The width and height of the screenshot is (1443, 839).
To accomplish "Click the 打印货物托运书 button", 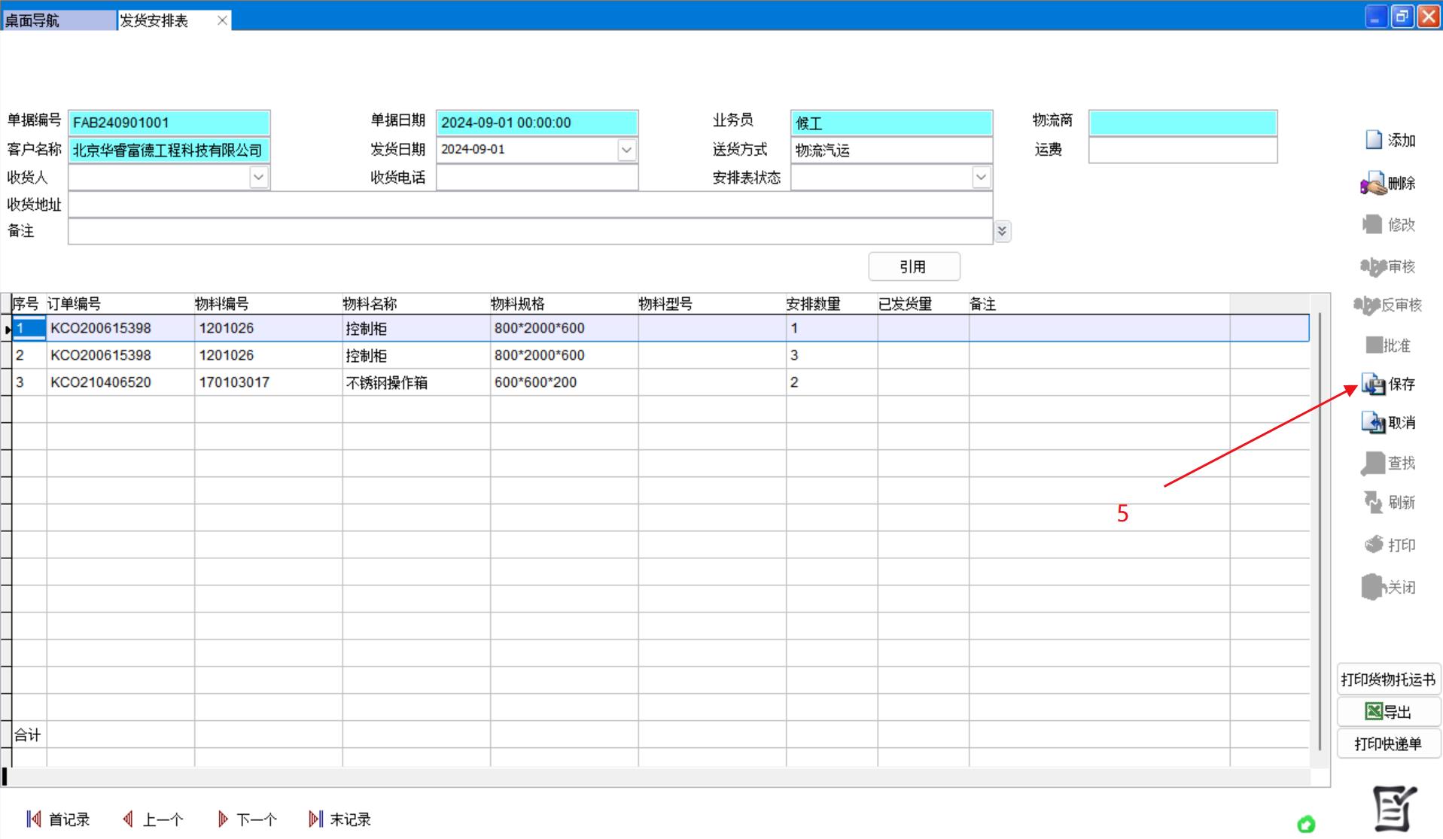I will pyautogui.click(x=1387, y=680).
